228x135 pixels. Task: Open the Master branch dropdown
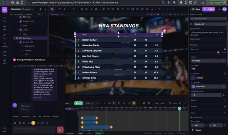(x=28, y=9)
